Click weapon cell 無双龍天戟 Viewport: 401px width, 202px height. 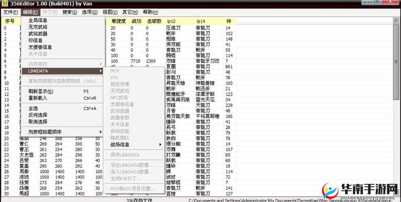tap(178, 116)
